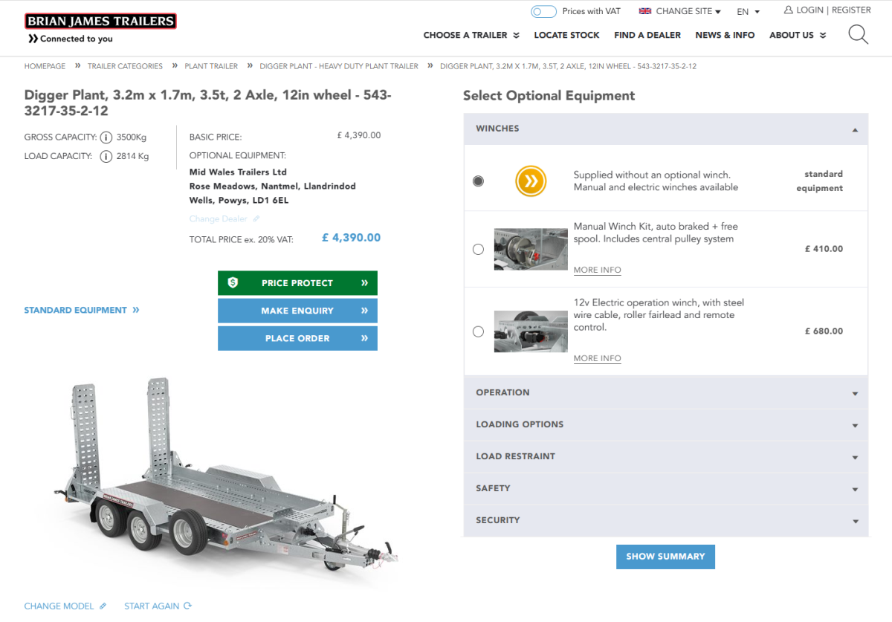The image size is (892, 622).
Task: Click the Change Dealer pencil icon
Action: point(256,219)
